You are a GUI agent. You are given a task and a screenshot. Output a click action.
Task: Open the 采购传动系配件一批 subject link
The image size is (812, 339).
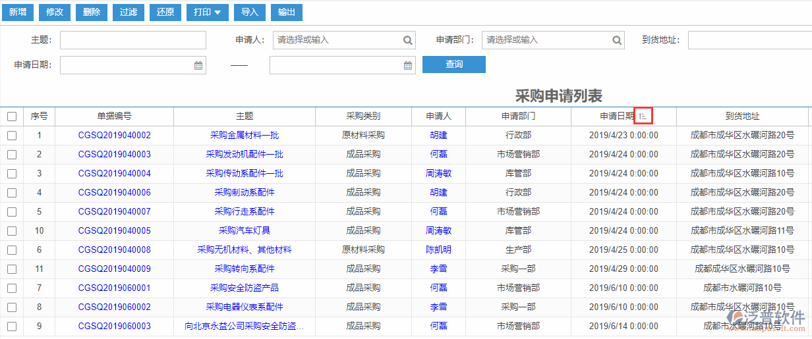245,174
